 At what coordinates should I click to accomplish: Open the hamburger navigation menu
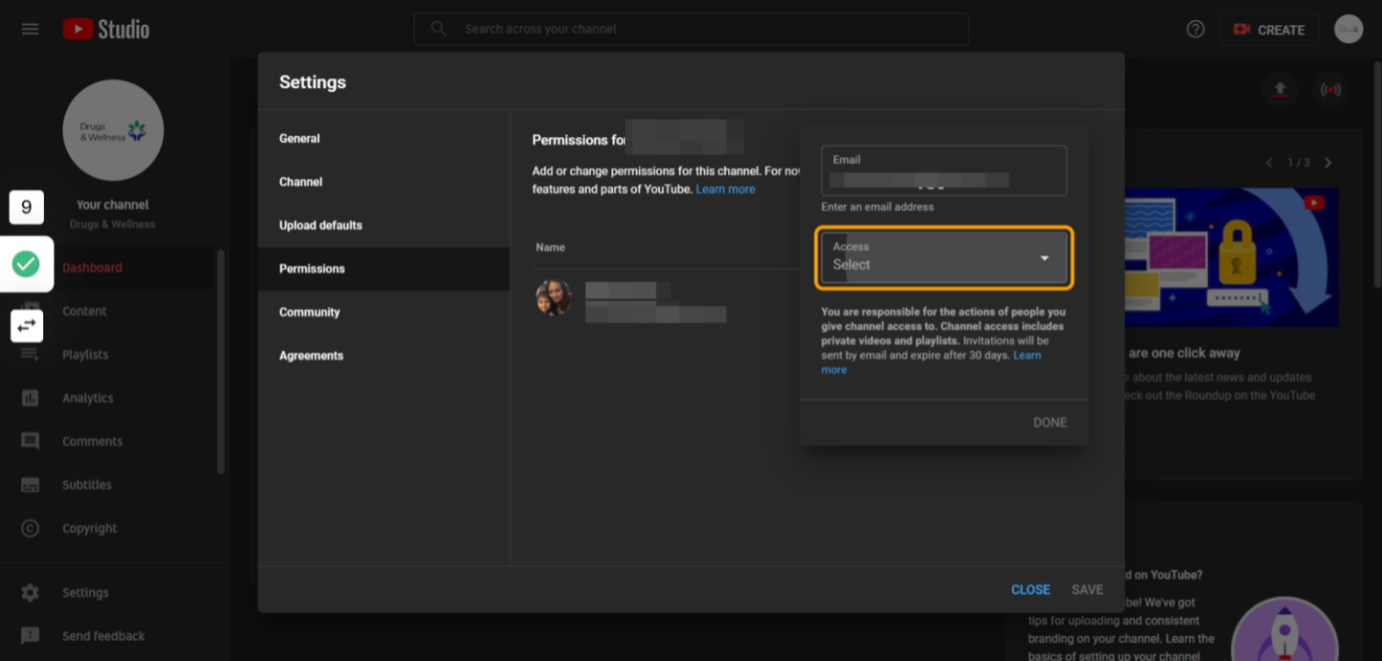(30, 30)
